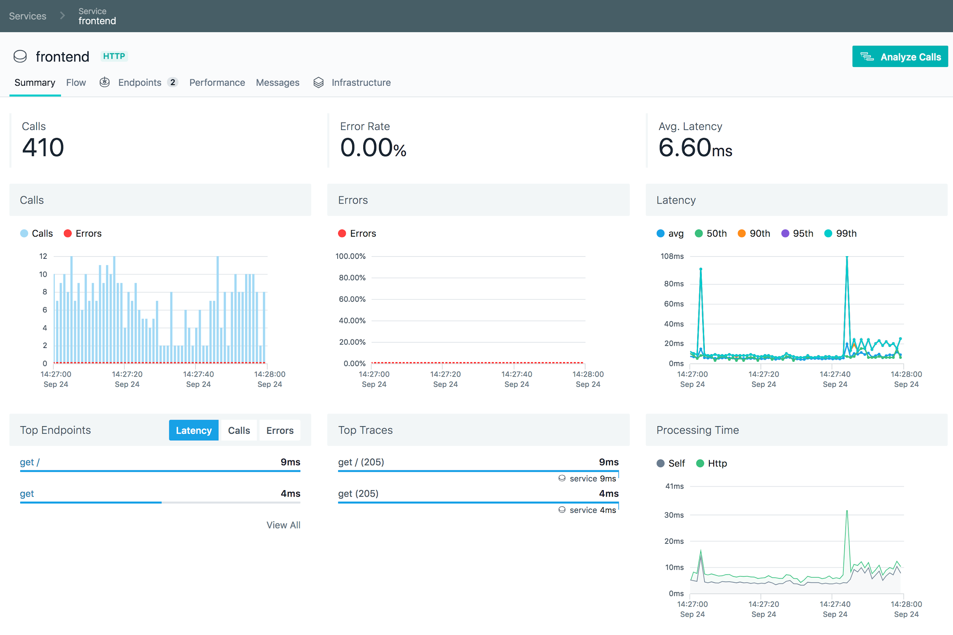The image size is (953, 635).
Task: Toggle the avg legend in the Latency chart
Action: tap(669, 233)
